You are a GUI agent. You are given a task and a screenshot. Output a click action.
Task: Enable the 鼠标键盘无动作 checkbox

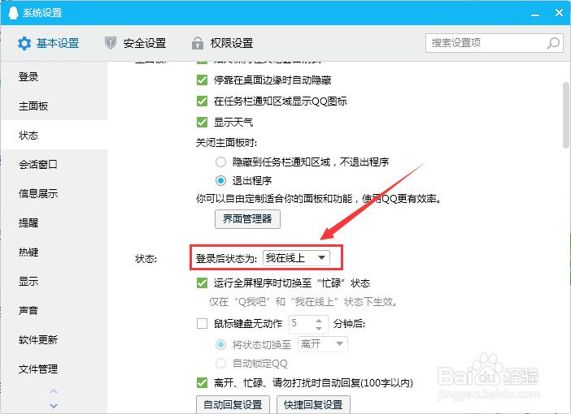(x=202, y=324)
